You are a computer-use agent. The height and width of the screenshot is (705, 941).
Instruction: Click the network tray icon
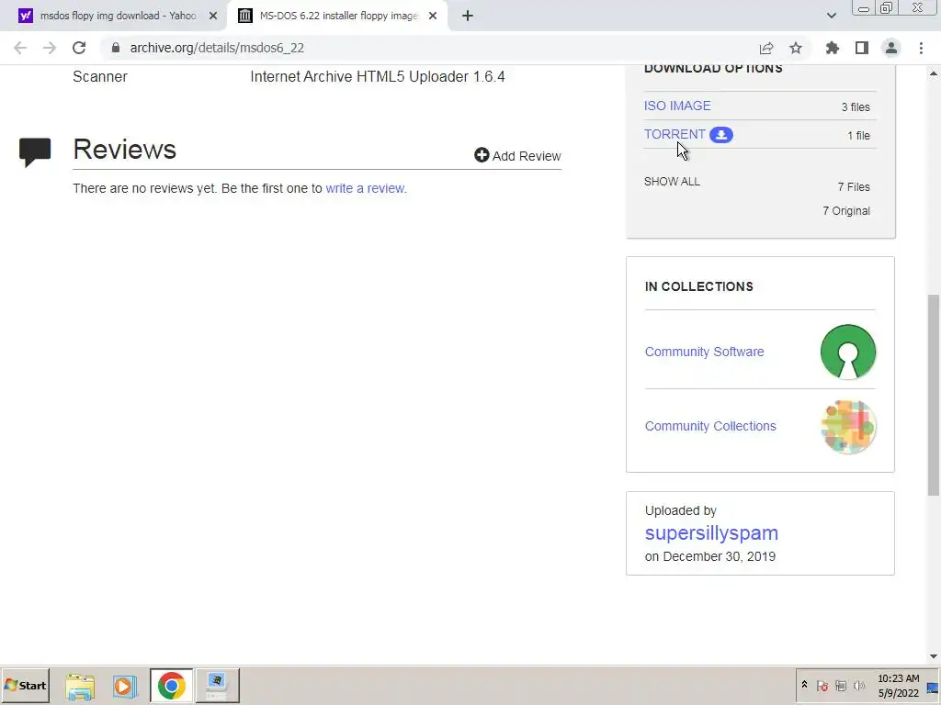[x=841, y=686]
